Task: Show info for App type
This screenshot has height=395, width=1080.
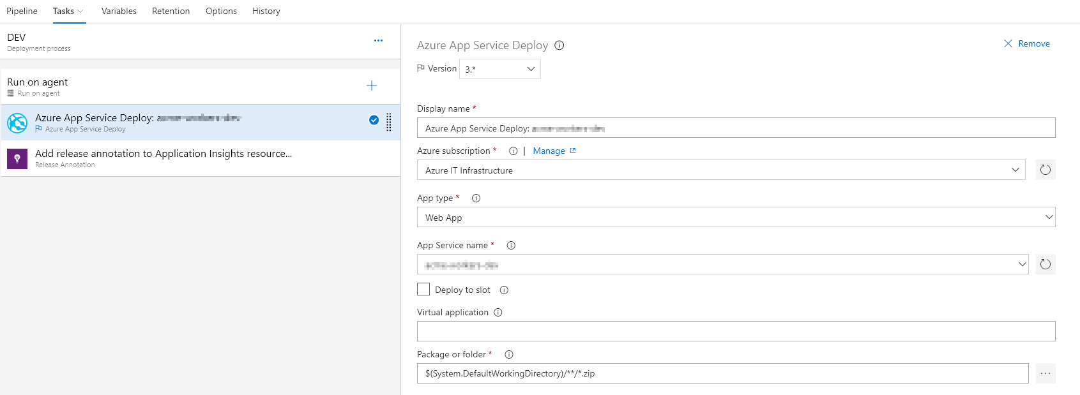Action: [476, 198]
